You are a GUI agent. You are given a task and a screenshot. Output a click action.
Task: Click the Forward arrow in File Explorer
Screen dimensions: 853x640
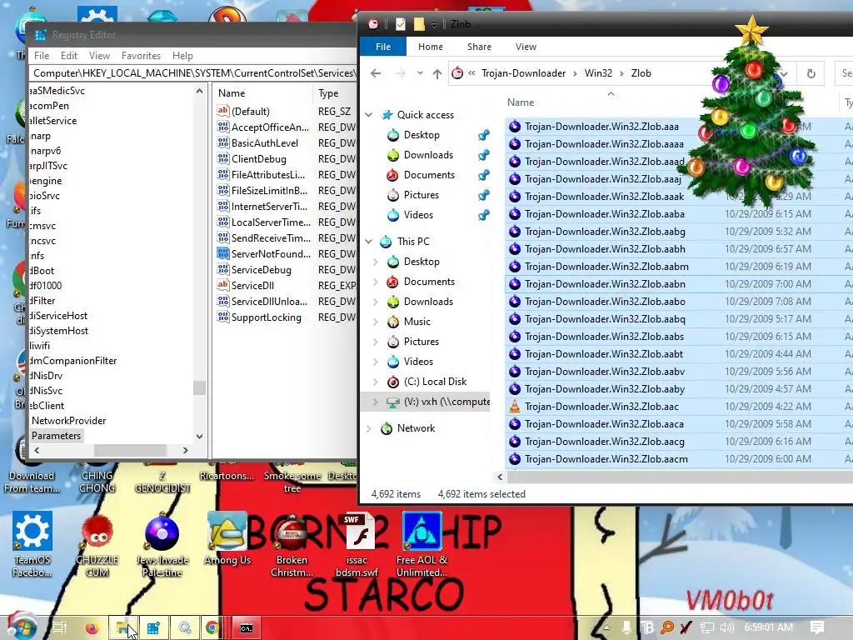tap(401, 73)
